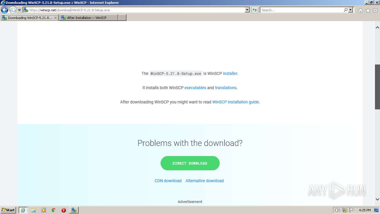This screenshot has width=380, height=214.
Task: Open Favorites star icon
Action: 368,10
